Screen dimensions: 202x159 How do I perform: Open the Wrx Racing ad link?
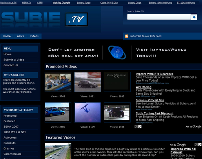[144, 87]
